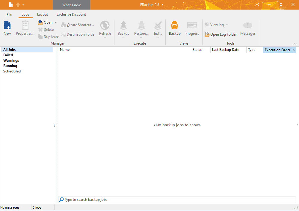
Task: Expand the Open dropdown arrow
Action: point(56,22)
